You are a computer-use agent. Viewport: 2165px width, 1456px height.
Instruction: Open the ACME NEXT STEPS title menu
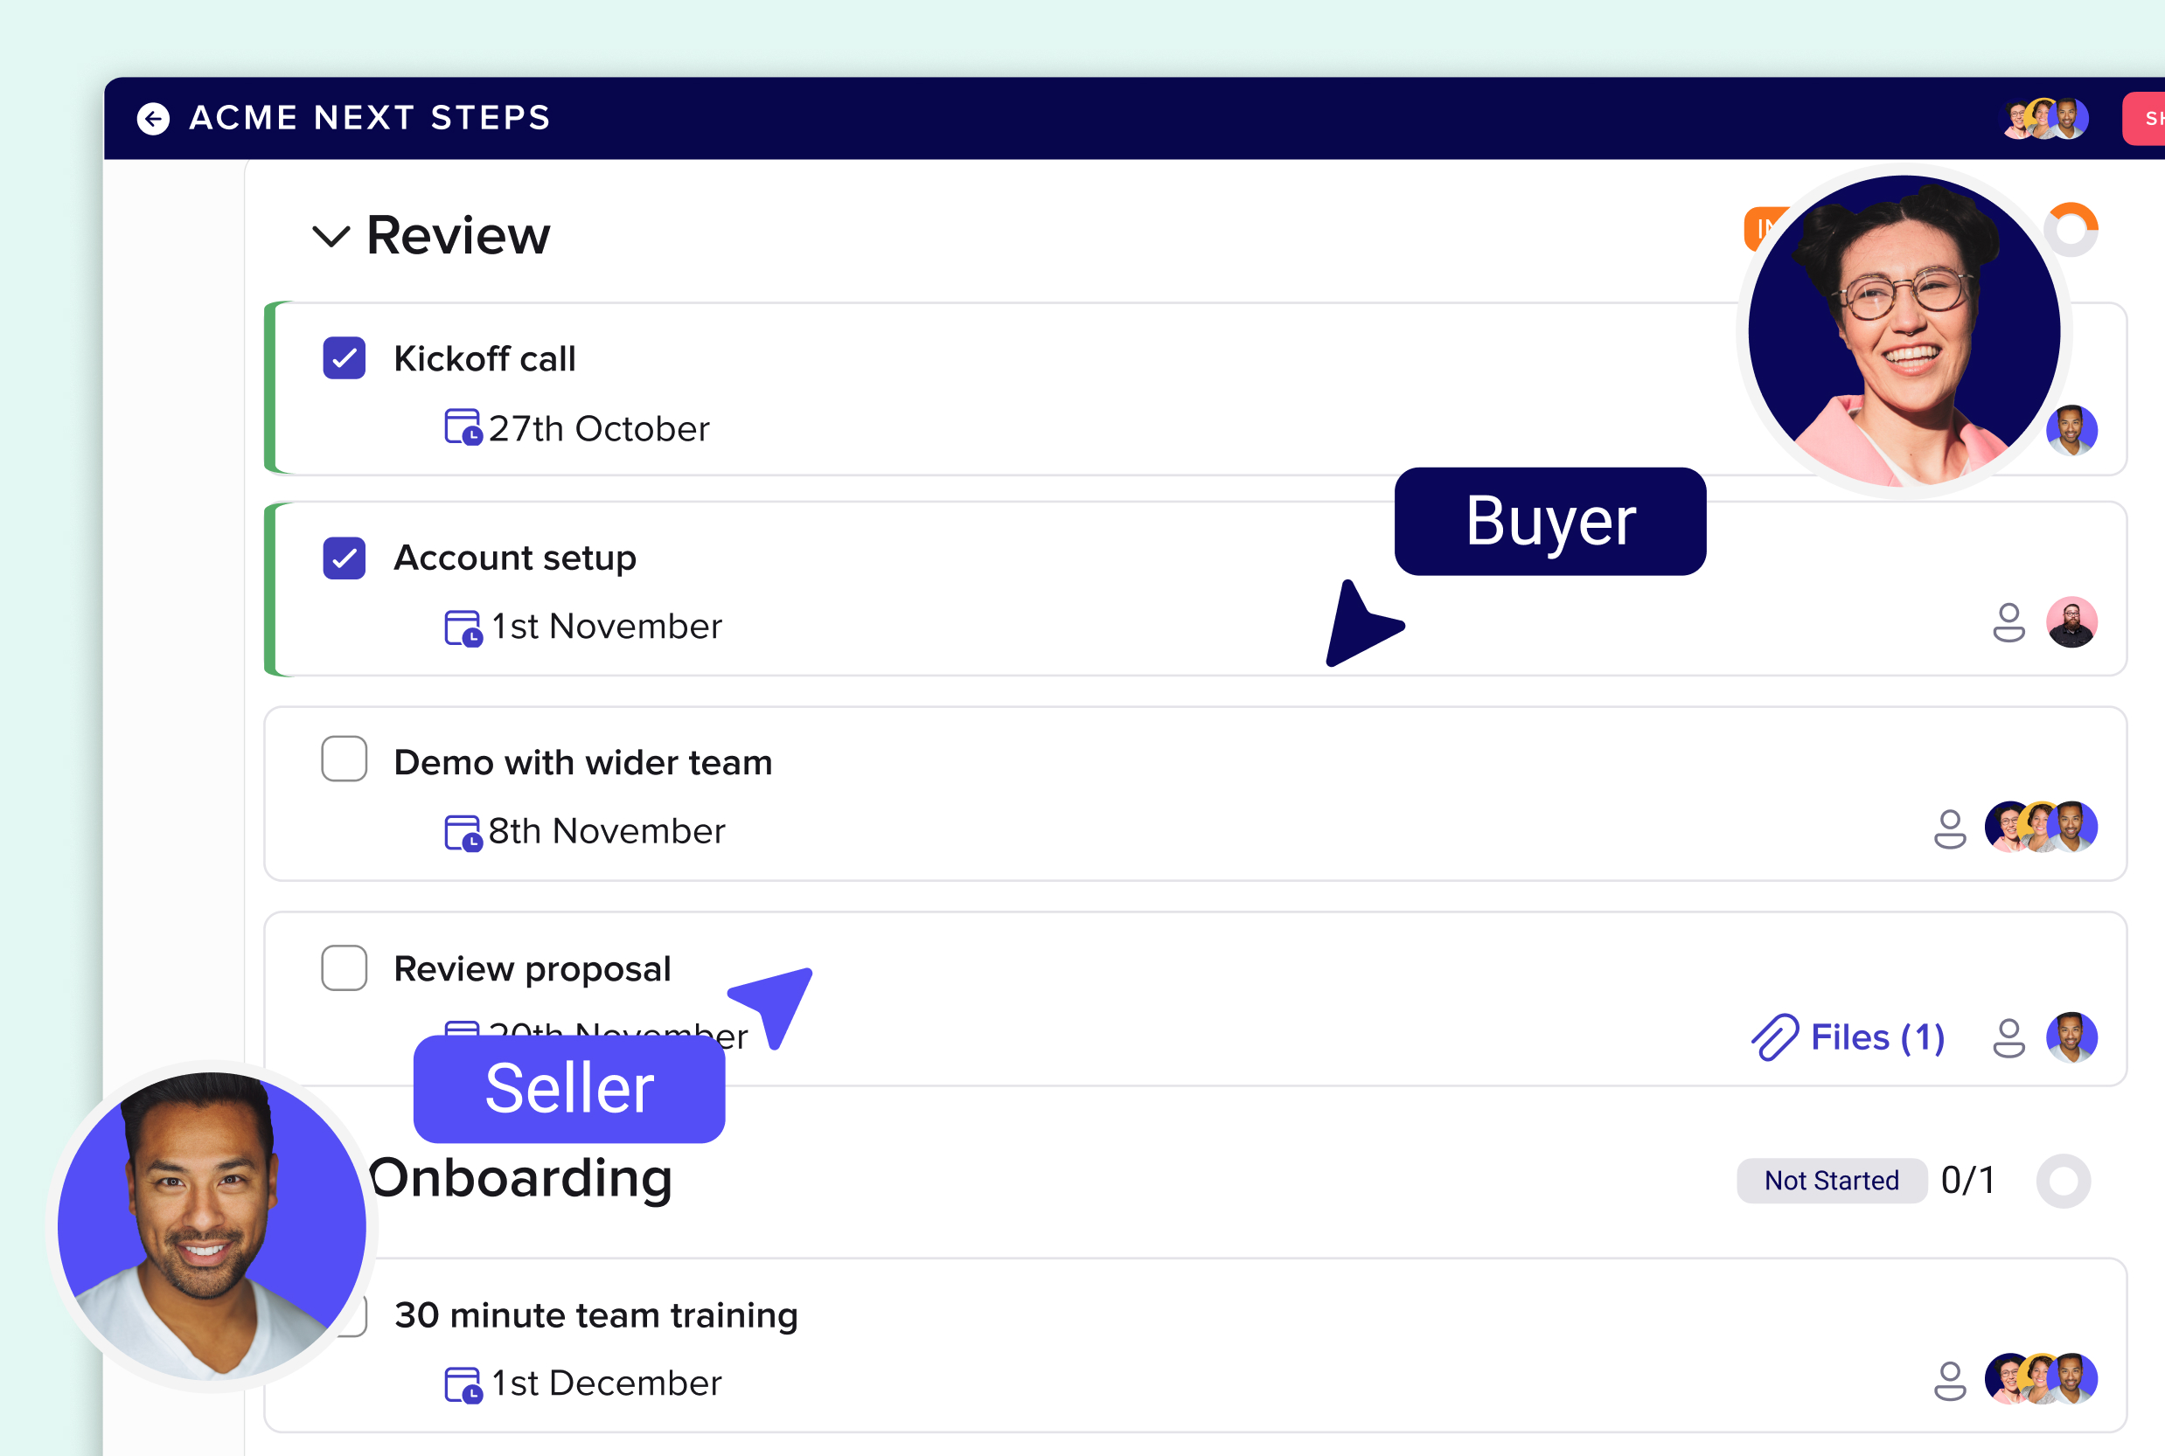pyautogui.click(x=369, y=118)
